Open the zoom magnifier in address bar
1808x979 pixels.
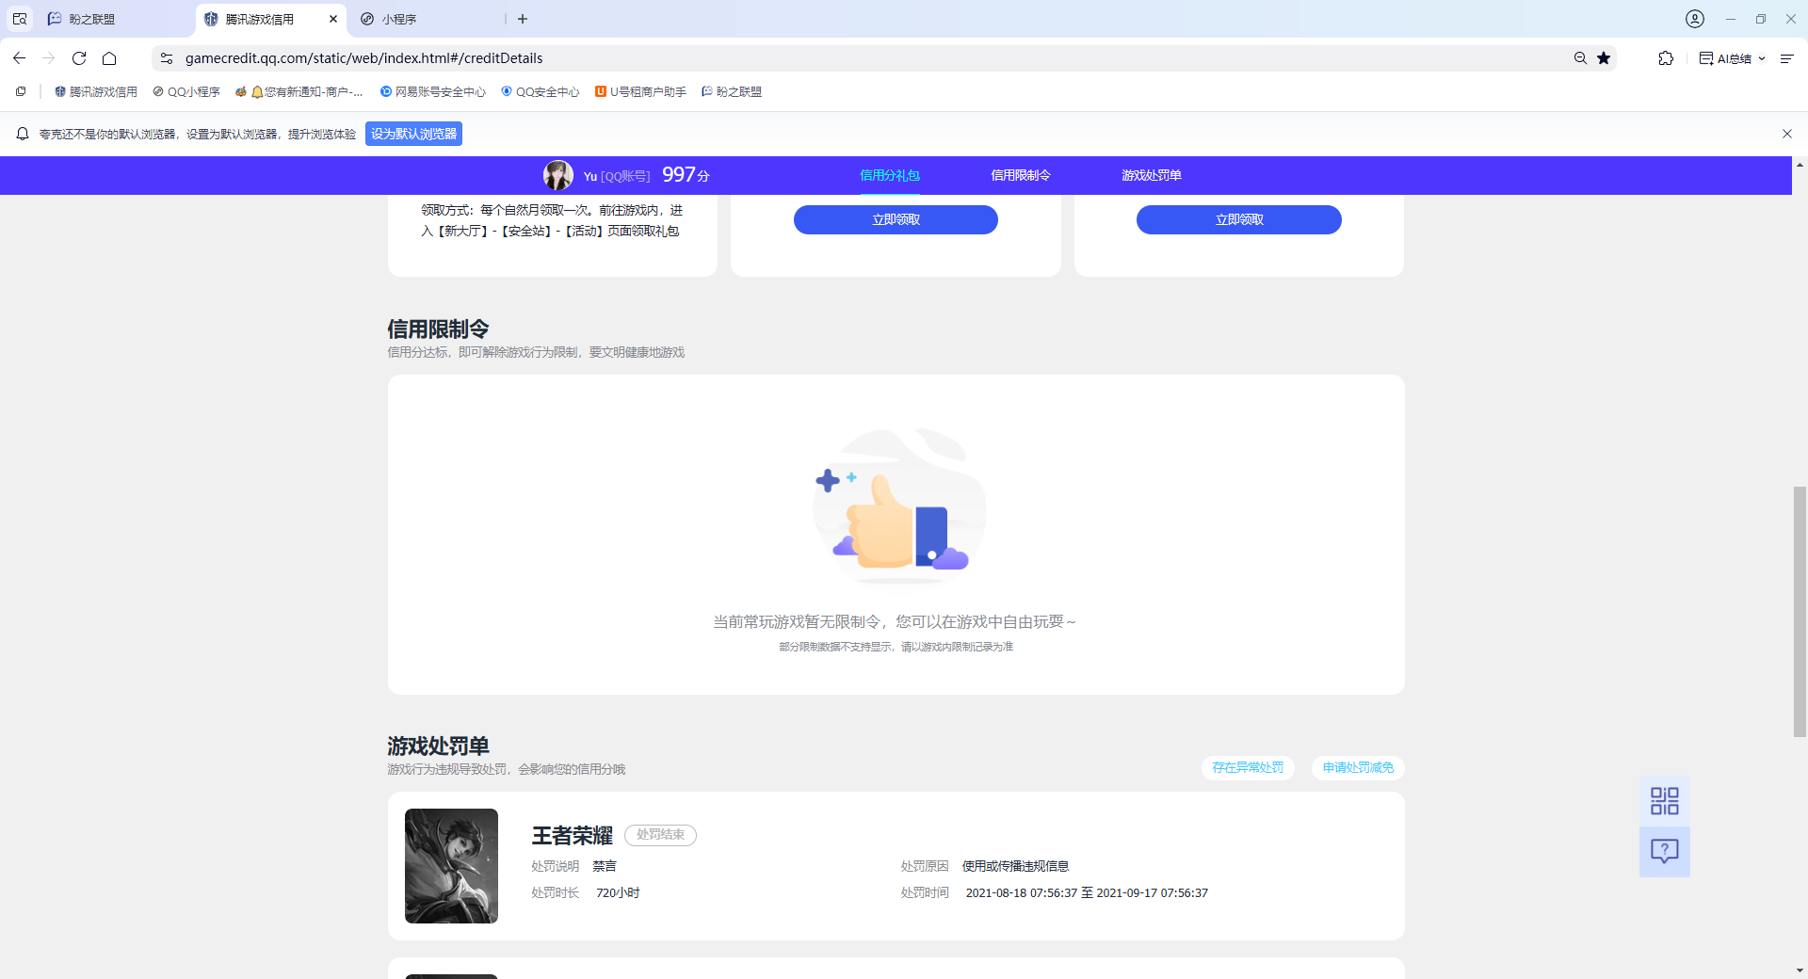click(1580, 58)
